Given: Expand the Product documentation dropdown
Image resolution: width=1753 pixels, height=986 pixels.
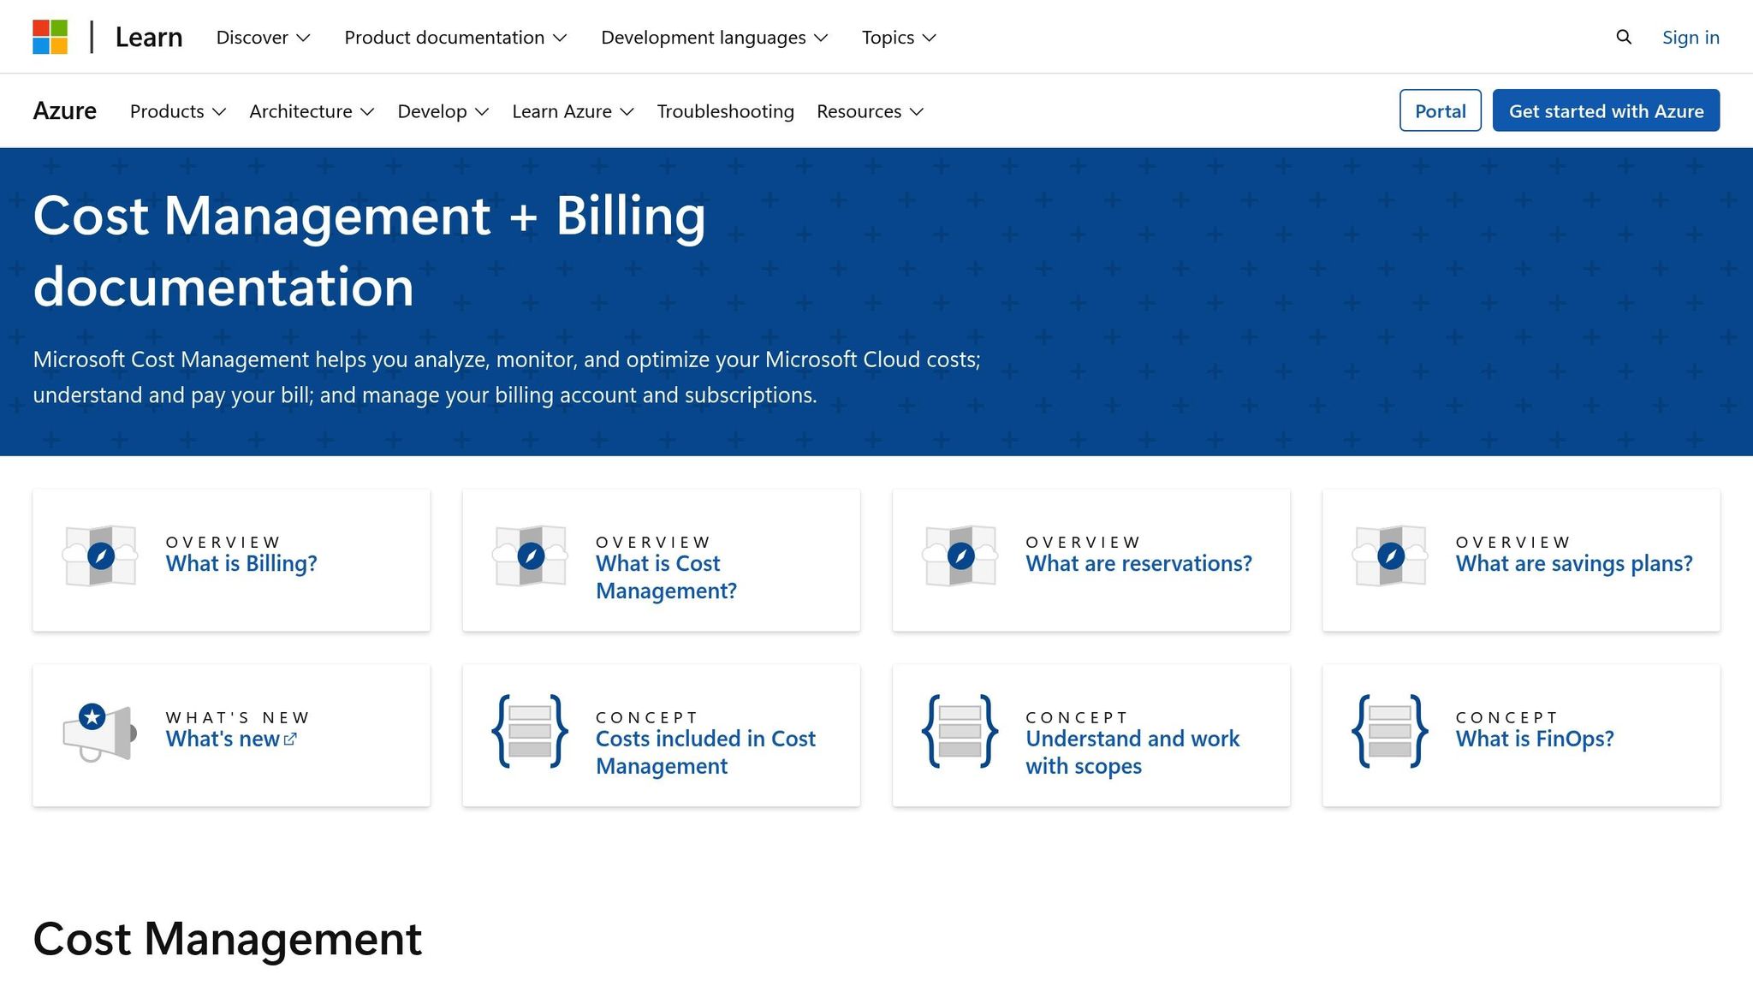Looking at the screenshot, I should point(455,37).
